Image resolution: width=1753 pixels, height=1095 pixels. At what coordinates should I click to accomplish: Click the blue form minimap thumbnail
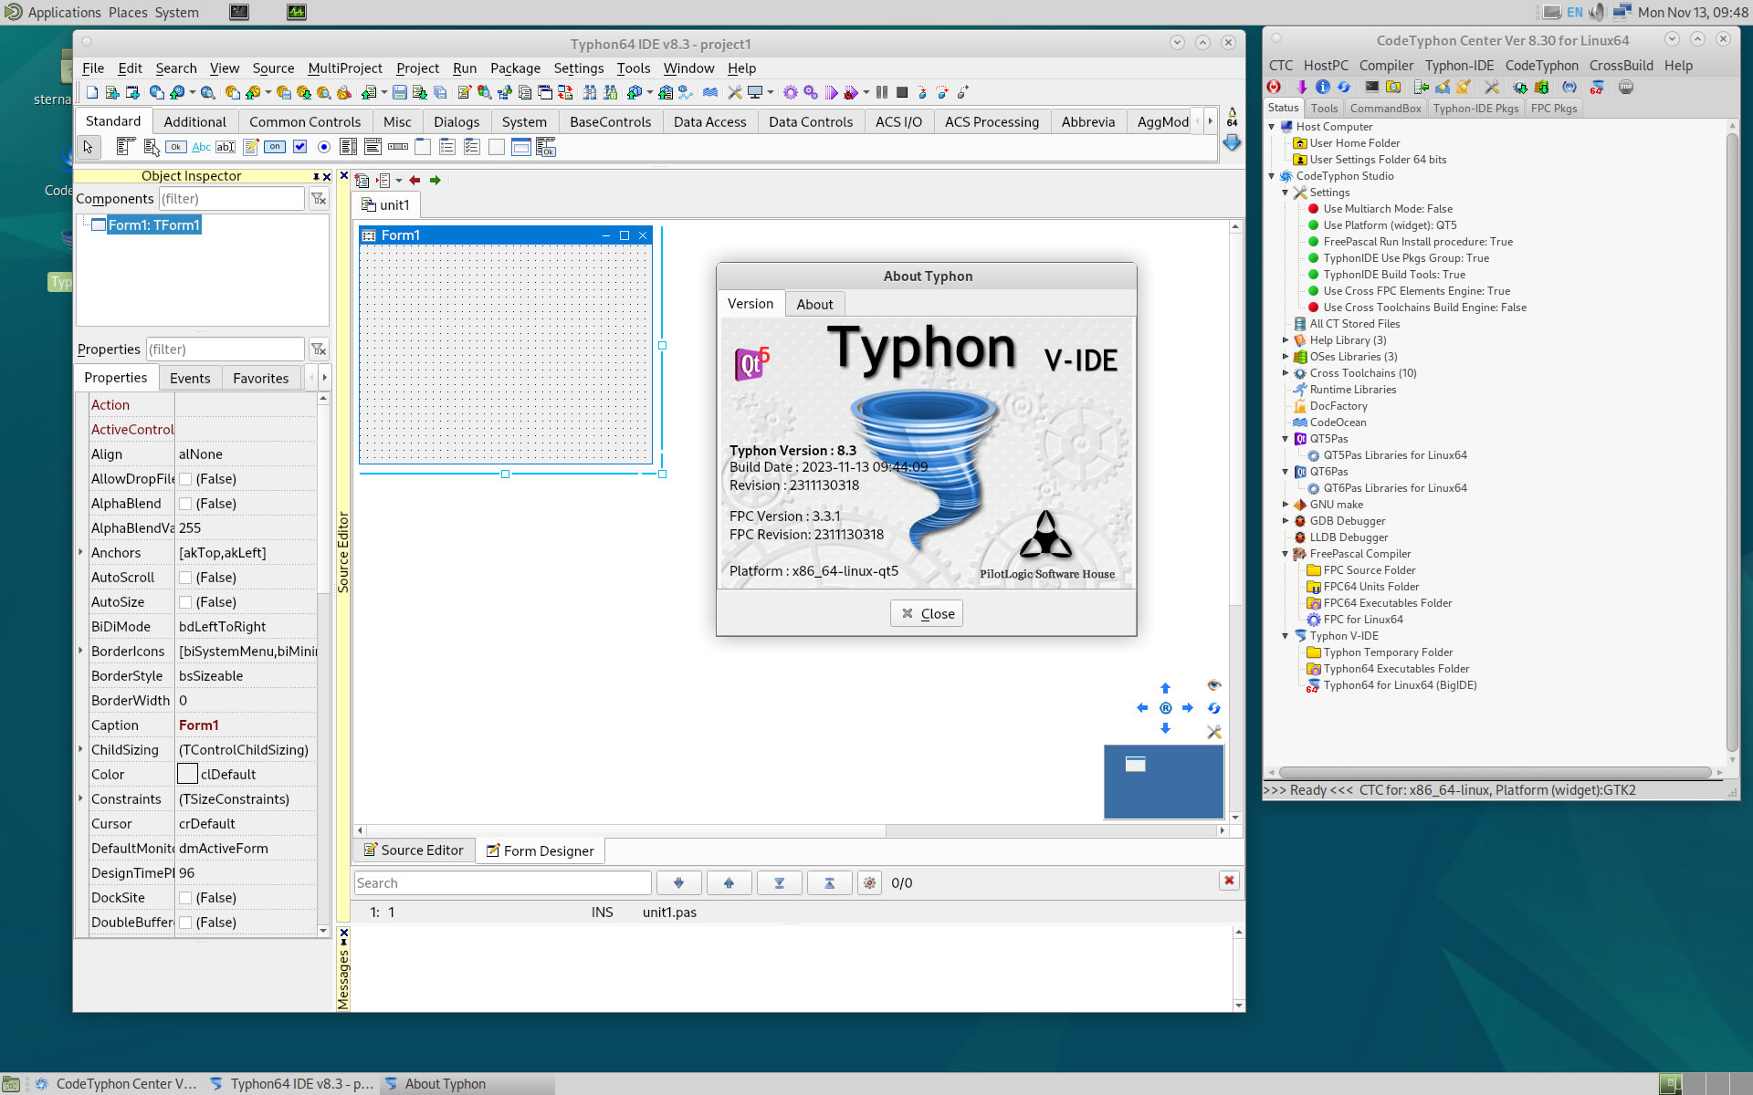1163,782
